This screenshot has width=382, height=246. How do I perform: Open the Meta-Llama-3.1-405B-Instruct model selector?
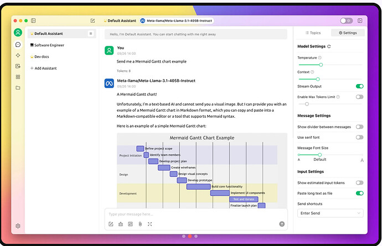(x=177, y=20)
